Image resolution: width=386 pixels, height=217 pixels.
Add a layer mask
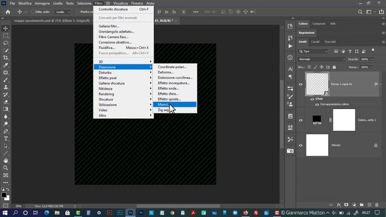[x=346, y=205]
